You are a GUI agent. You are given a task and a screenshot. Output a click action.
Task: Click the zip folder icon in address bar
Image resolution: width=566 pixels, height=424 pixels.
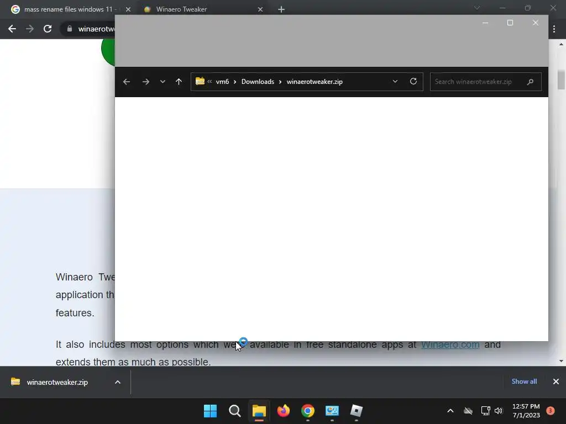(200, 81)
